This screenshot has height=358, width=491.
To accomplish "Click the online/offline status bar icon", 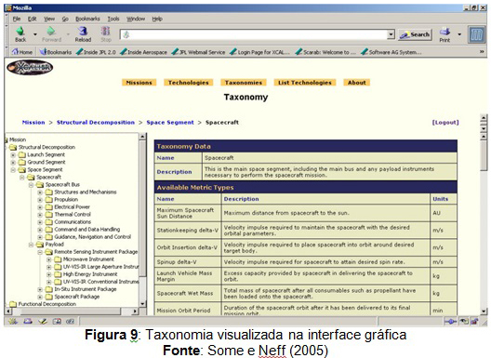I will point(450,322).
